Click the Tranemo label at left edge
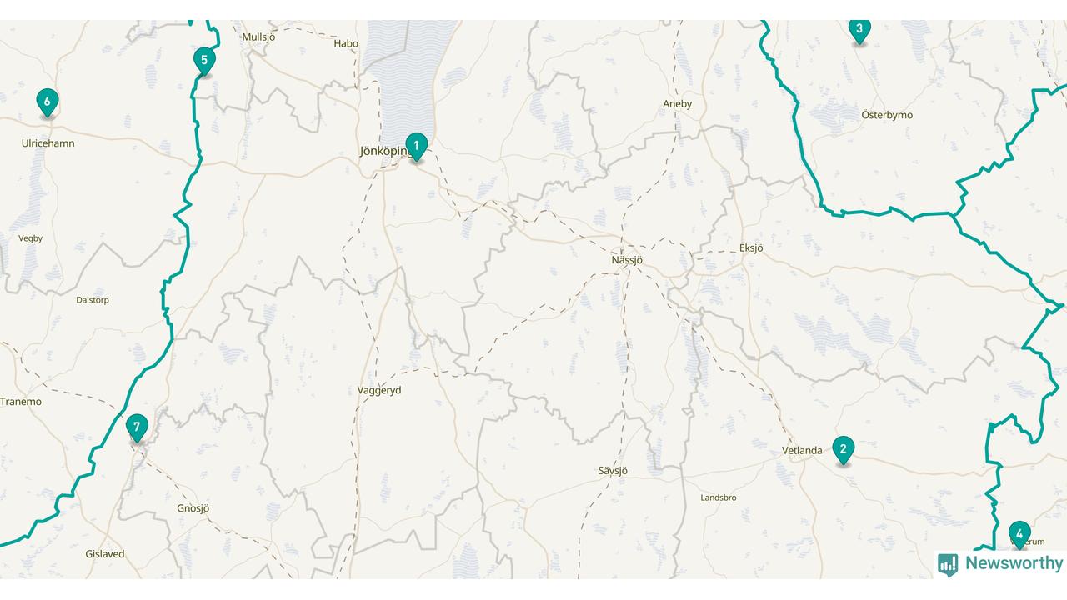The image size is (1067, 600). (x=21, y=402)
